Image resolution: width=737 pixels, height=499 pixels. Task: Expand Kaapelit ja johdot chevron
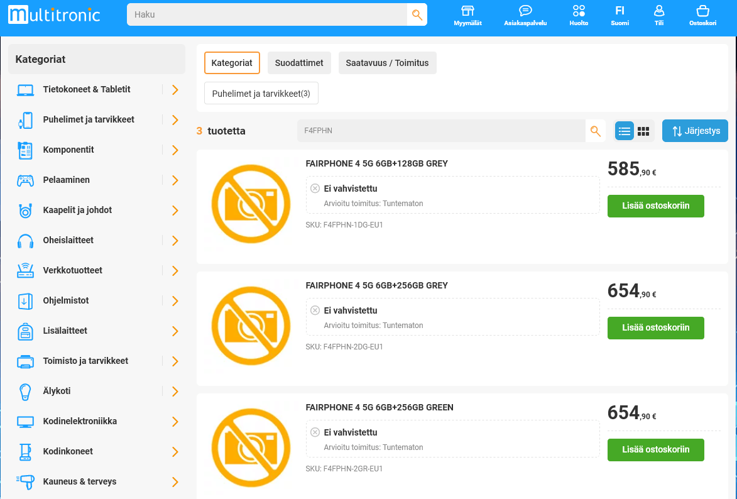tap(175, 211)
